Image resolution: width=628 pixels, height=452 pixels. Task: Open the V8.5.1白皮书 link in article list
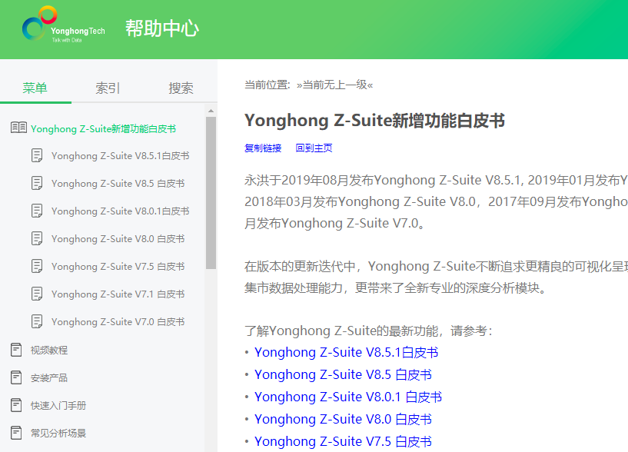pos(347,352)
